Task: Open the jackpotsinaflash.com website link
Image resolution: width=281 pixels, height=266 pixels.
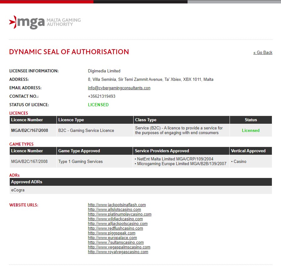Action: click(117, 205)
